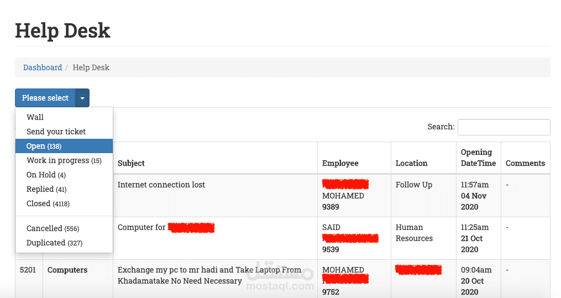The image size is (561, 298).
Task: Choose Send your ticket menu option
Action: (x=56, y=132)
